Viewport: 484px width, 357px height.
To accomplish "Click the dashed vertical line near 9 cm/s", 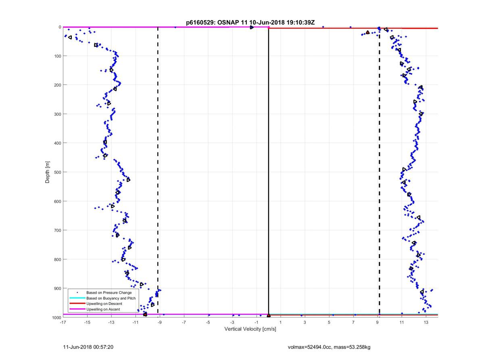I will click(x=380, y=172).
